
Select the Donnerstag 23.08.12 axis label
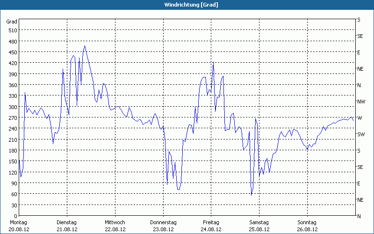click(x=163, y=226)
